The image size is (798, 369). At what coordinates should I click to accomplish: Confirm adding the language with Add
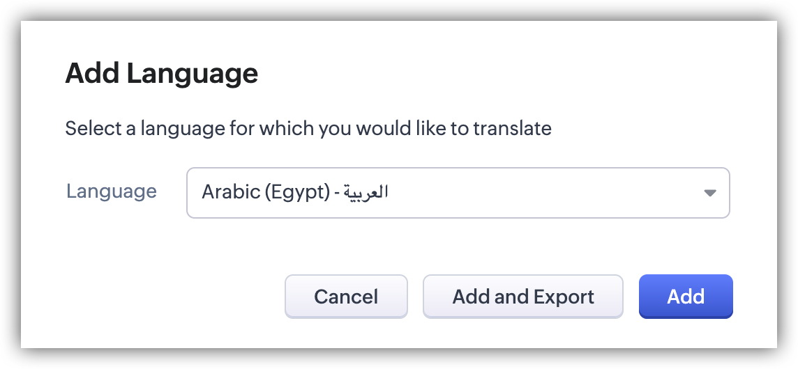click(x=686, y=297)
